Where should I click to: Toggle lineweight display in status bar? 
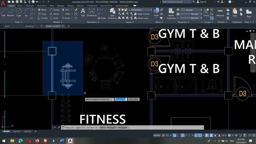tap(207, 135)
